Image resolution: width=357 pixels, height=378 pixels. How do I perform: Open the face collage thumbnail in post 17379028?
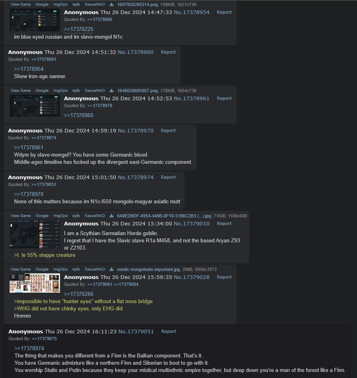click(35, 283)
